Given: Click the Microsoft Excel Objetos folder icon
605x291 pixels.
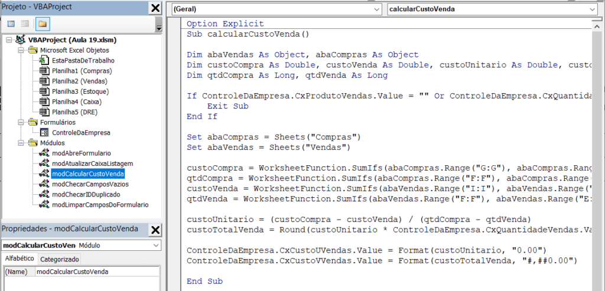Looking at the screenshot, I should pyautogui.click(x=33, y=50).
